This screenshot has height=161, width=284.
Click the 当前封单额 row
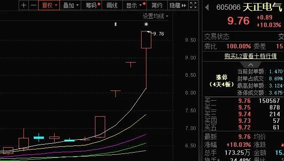tap(260, 71)
